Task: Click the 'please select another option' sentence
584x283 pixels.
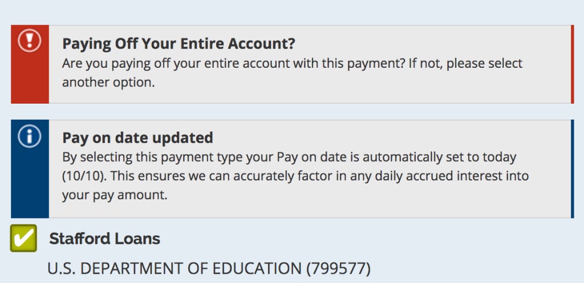Action: click(x=293, y=73)
